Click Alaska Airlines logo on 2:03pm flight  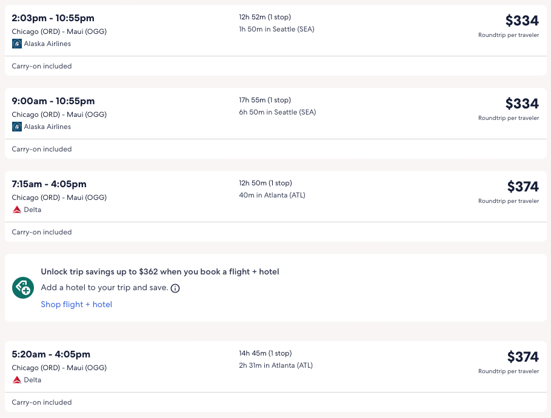[17, 44]
